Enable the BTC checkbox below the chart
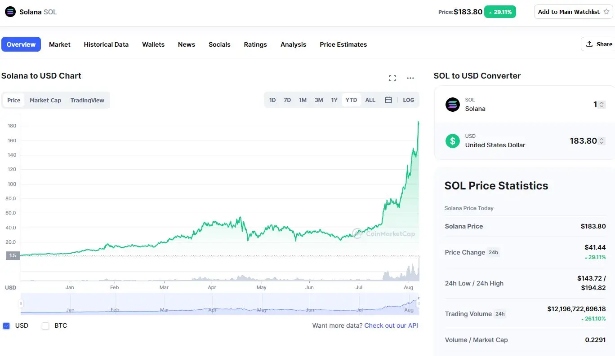 coord(45,326)
